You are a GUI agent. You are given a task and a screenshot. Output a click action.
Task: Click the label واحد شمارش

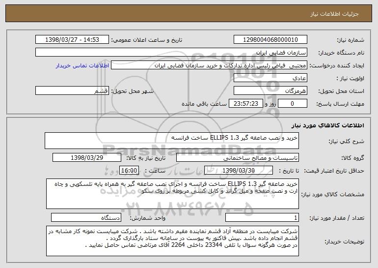coord(148,218)
